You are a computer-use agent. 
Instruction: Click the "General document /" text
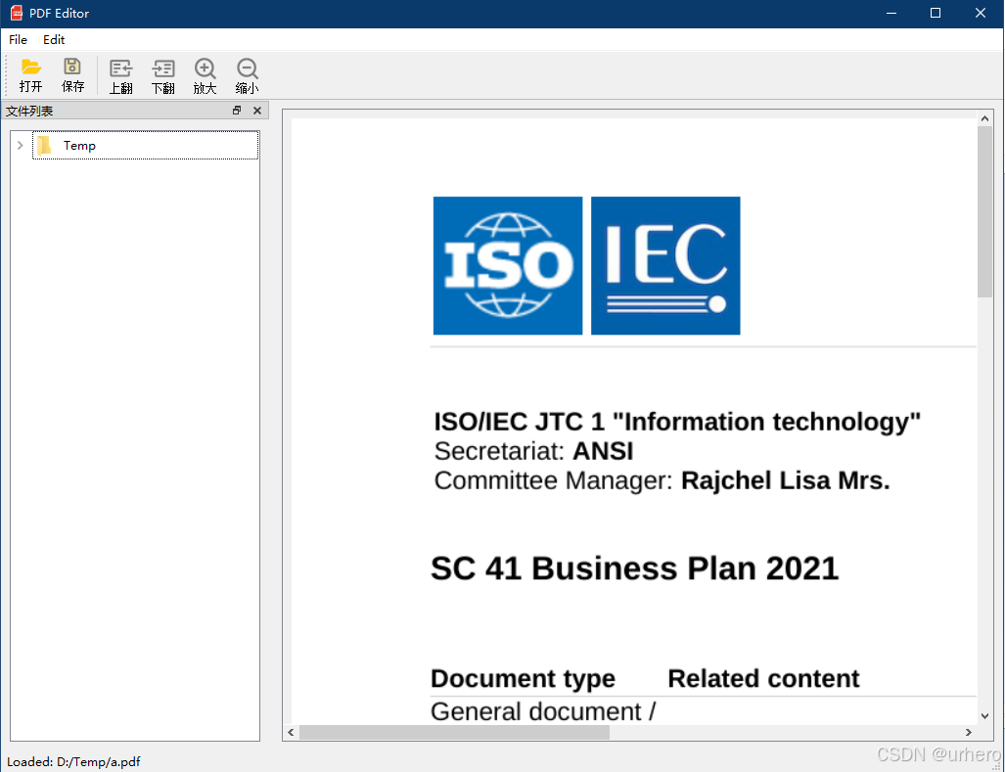tap(543, 711)
